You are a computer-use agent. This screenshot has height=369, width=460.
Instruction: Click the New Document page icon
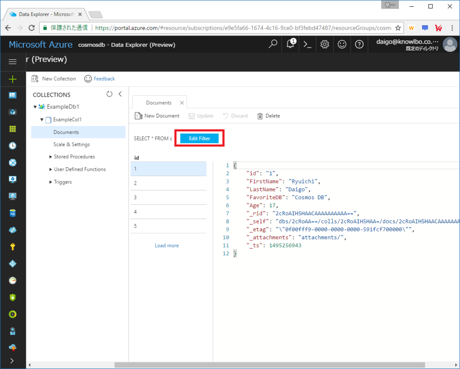coord(138,116)
